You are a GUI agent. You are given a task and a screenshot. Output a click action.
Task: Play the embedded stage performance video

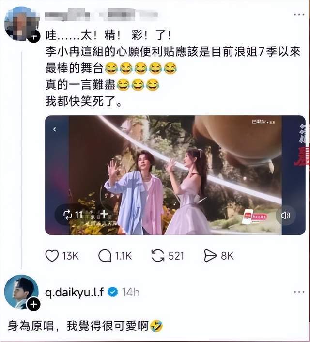[175, 175]
